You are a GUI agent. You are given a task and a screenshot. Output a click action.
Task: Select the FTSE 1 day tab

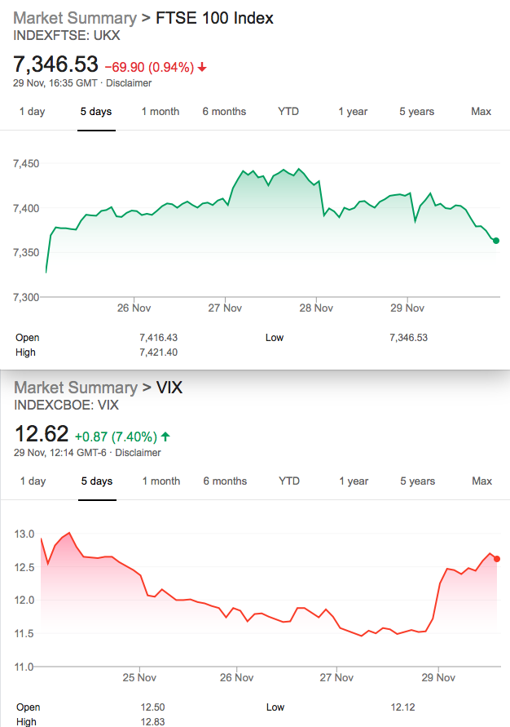pyautogui.click(x=32, y=112)
